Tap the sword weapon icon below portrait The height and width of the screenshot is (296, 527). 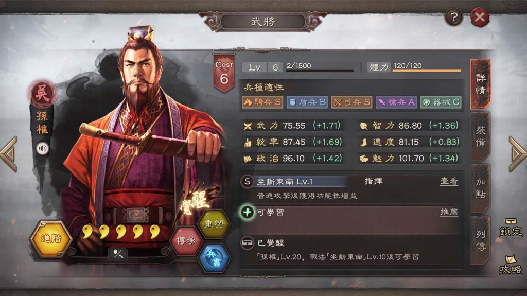coord(118,253)
